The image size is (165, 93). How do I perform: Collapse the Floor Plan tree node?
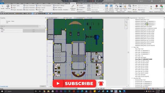click(132, 47)
